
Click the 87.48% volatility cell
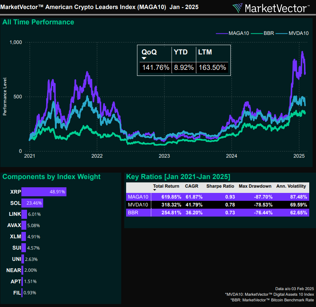coord(299,197)
